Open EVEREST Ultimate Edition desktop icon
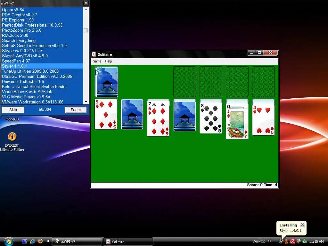The width and height of the screenshot is (328, 246). [x=12, y=142]
